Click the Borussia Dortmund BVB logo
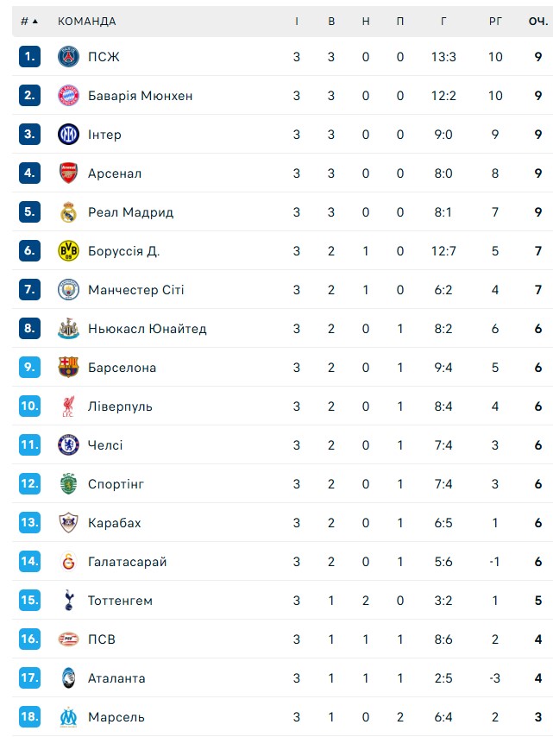 pos(68,251)
